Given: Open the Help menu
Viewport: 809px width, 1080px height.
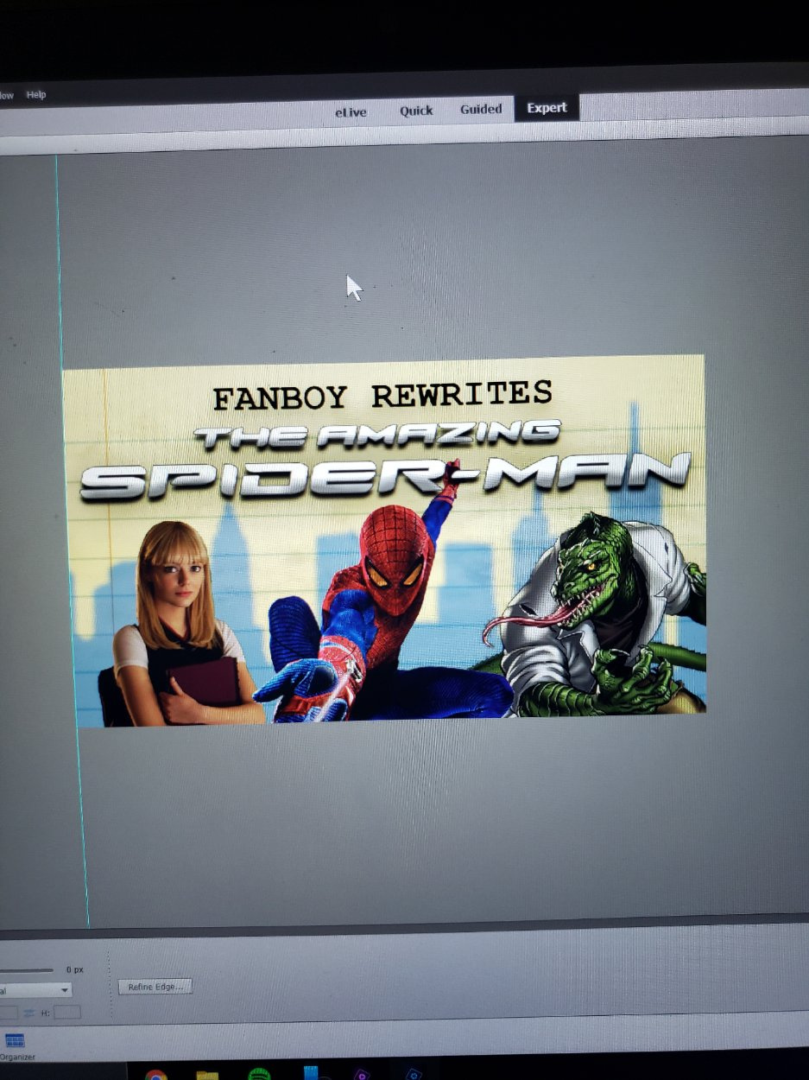Looking at the screenshot, I should coord(36,95).
